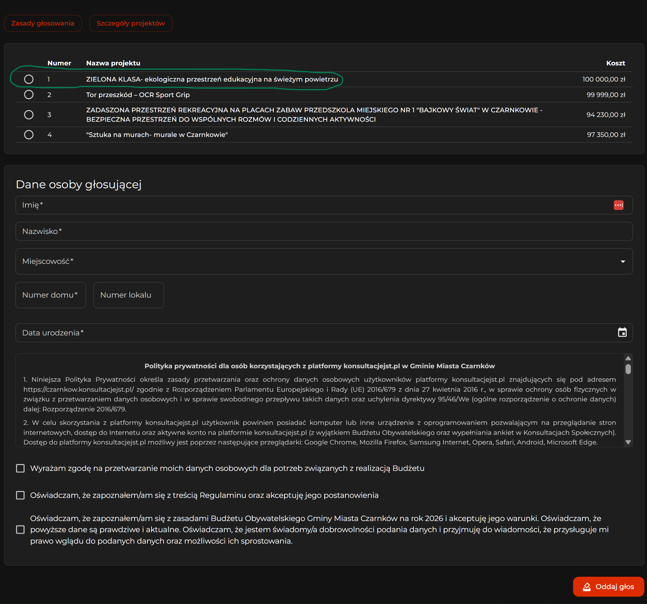This screenshot has width=647, height=604.
Task: Tick the Regulamin acceptance checkbox
Action: pos(20,495)
